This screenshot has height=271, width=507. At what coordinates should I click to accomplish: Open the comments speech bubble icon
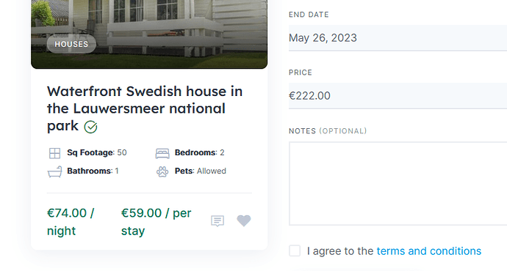pyautogui.click(x=217, y=221)
